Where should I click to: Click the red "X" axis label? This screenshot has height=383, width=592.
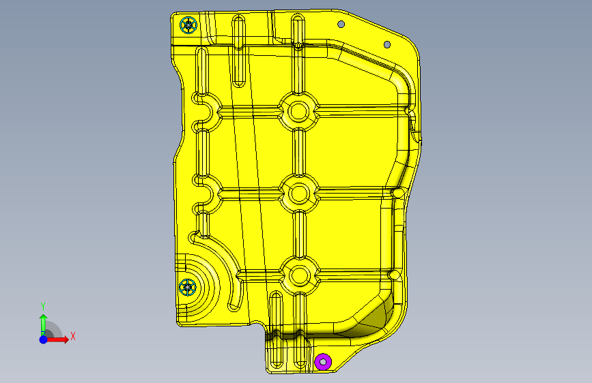click(x=73, y=336)
